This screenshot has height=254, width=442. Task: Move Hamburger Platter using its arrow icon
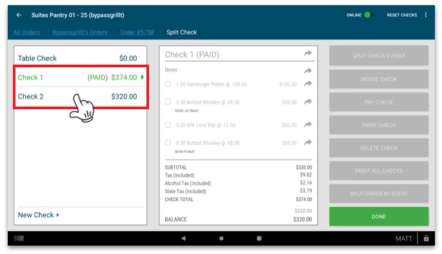[308, 83]
